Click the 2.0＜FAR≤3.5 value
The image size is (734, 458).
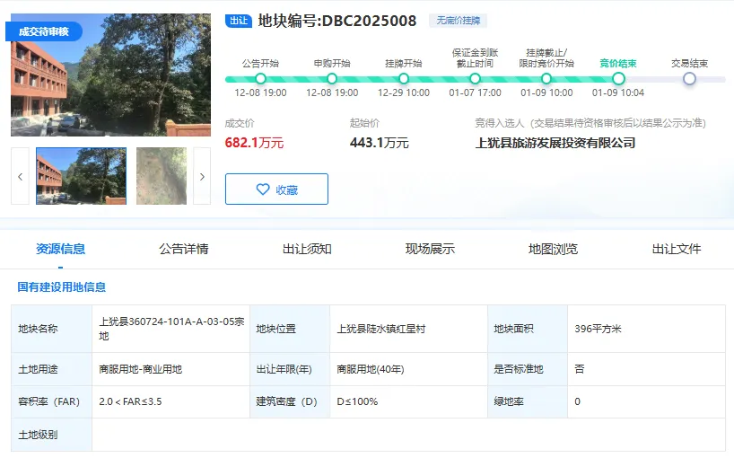click(130, 401)
